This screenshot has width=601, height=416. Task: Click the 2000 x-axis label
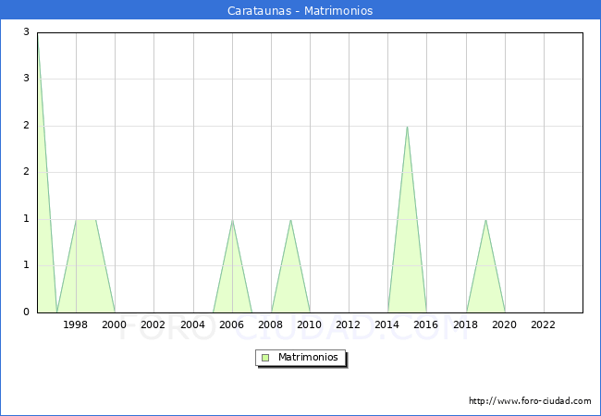pyautogui.click(x=115, y=324)
